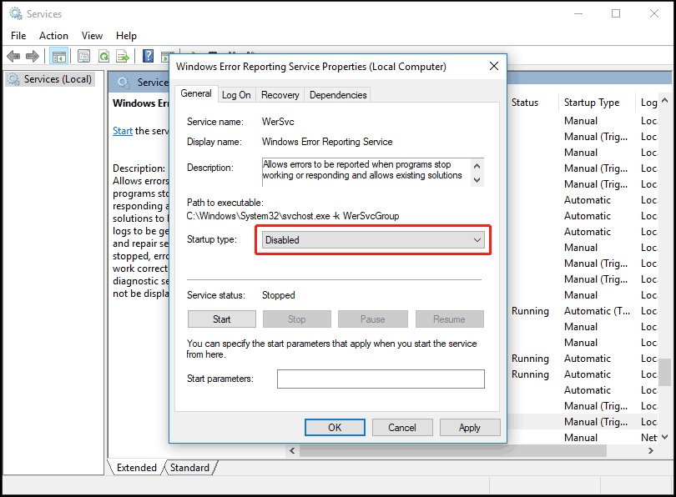
Task: Open the Startup type dropdown
Action: point(372,240)
